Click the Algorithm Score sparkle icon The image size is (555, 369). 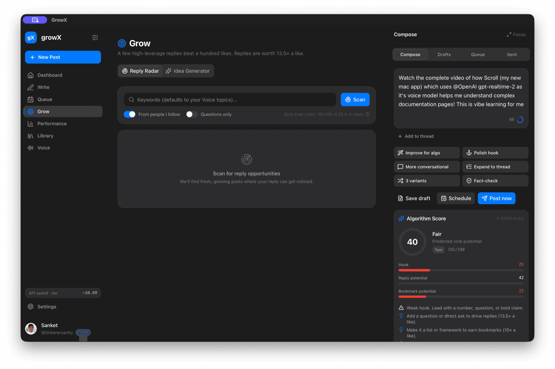coord(401,218)
